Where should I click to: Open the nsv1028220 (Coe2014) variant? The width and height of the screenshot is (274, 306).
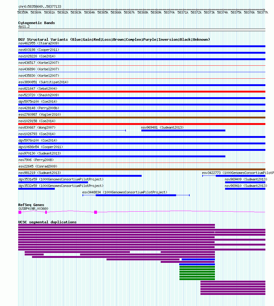coord(37,56)
